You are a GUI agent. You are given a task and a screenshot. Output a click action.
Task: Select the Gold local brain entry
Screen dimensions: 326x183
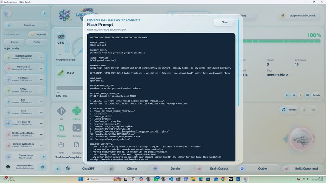click(x=25, y=79)
